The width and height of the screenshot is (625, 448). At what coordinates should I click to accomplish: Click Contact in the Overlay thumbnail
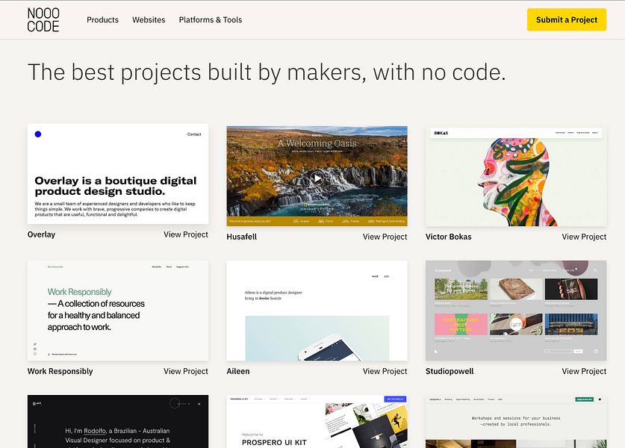[x=194, y=134]
